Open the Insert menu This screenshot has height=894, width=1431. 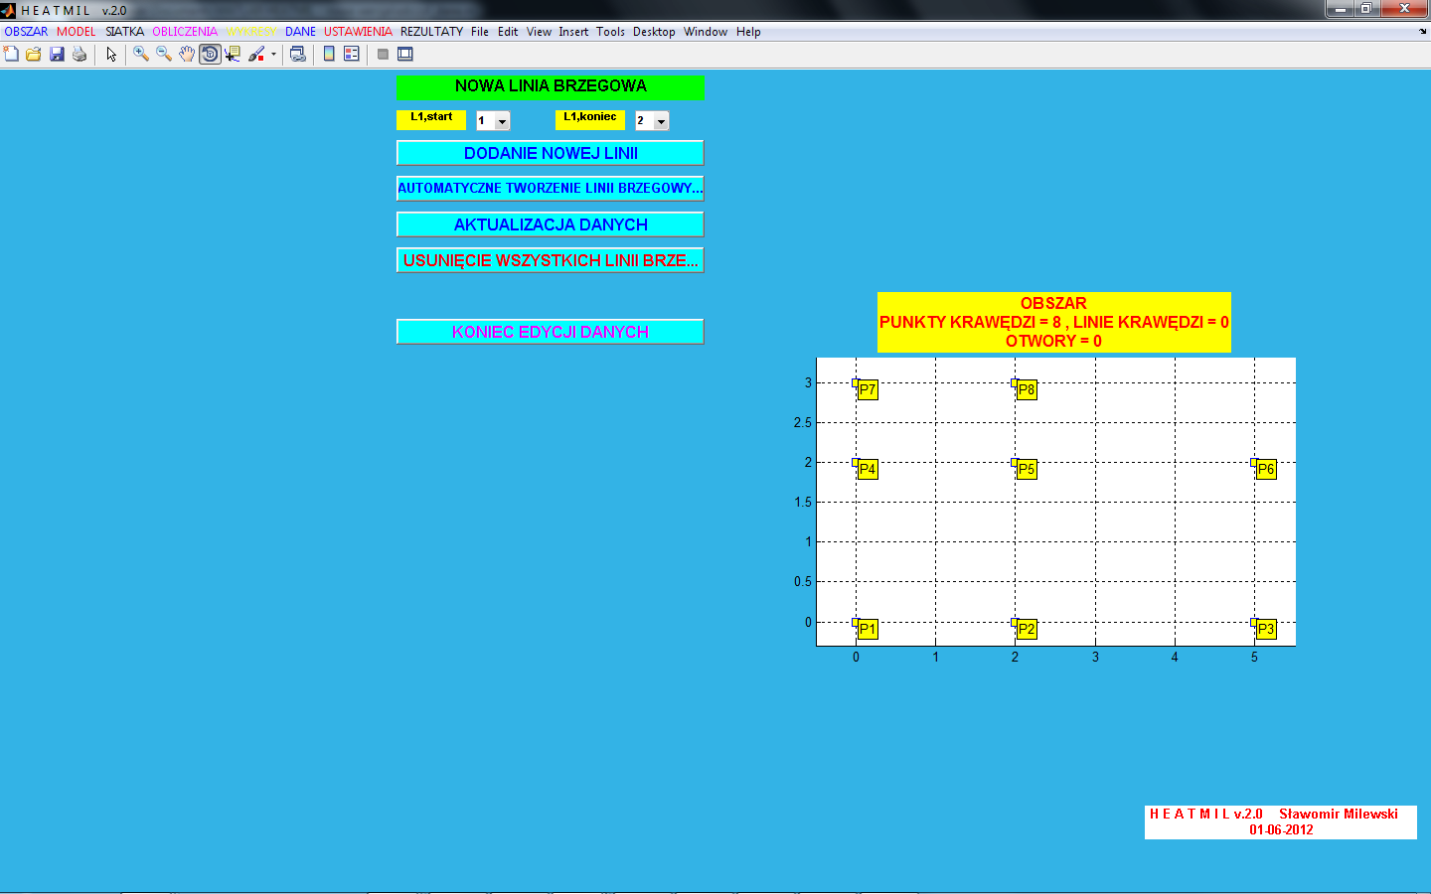pyautogui.click(x=573, y=32)
